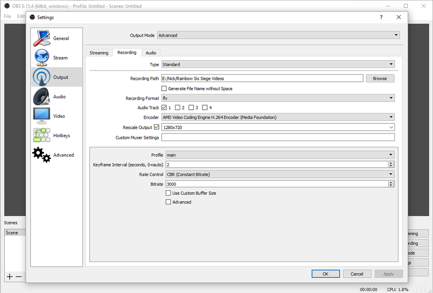433x293 pixels.
Task: Open the File menu in OBS window
Action: click(x=8, y=16)
